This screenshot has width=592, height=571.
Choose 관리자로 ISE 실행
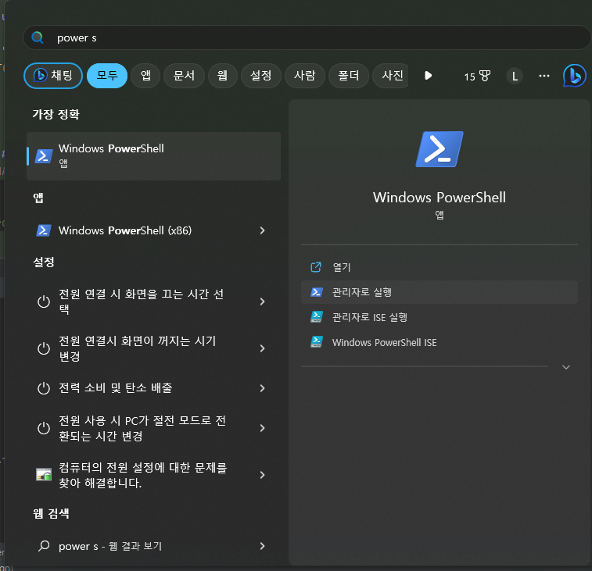tap(440, 317)
